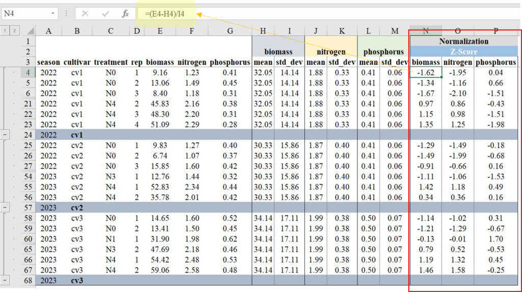Click outline level 2 button
Viewport: 522px width, 292px height.
coord(15,31)
